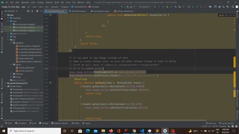Open the TODO tool window
This screenshot has height=134, width=239.
[8, 123]
